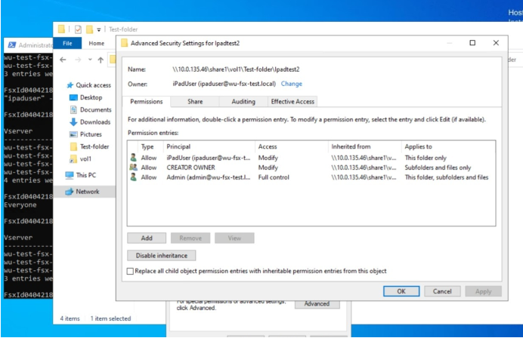
Task: Click the grayed Apply button
Action: click(x=483, y=291)
